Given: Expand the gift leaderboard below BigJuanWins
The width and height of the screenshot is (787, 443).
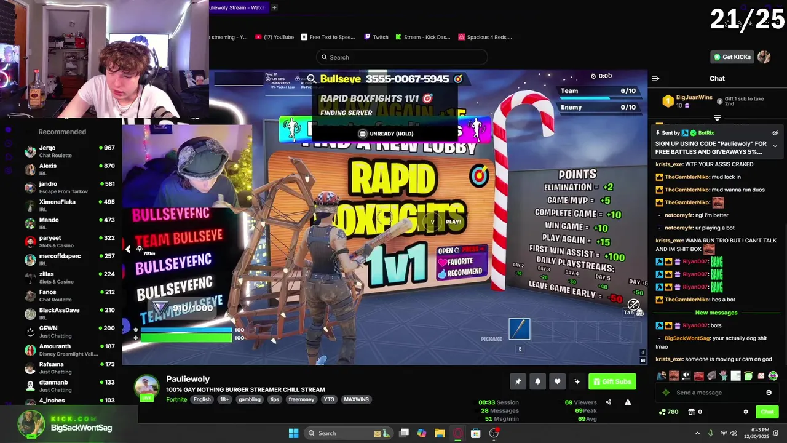Looking at the screenshot, I should [717, 118].
